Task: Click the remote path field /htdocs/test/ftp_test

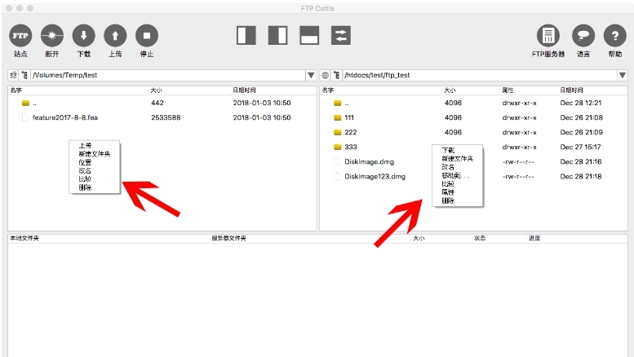Action: tap(480, 75)
